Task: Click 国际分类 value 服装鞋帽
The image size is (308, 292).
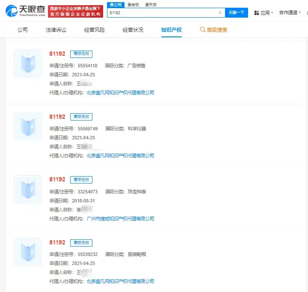Action: click(137, 254)
